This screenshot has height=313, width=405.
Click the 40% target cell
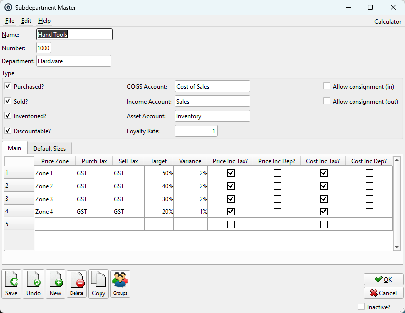pos(159,186)
